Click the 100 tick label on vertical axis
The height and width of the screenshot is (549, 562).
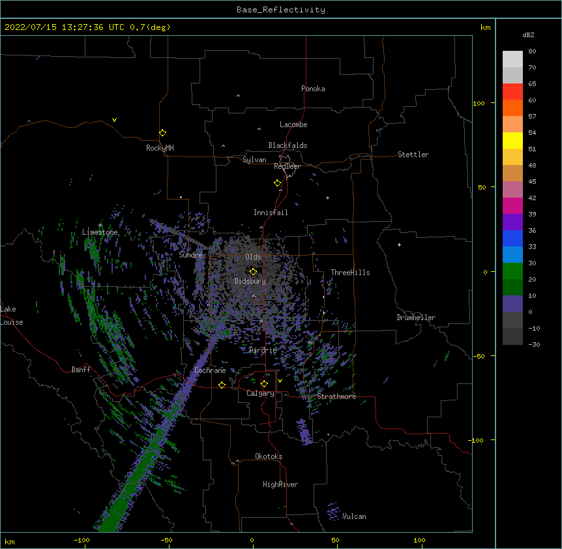(x=479, y=103)
